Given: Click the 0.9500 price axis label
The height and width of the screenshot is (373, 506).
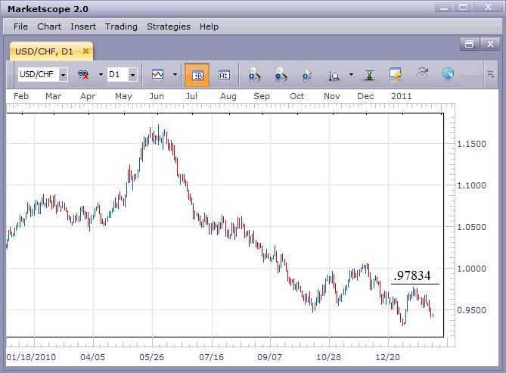Looking at the screenshot, I should click(471, 310).
